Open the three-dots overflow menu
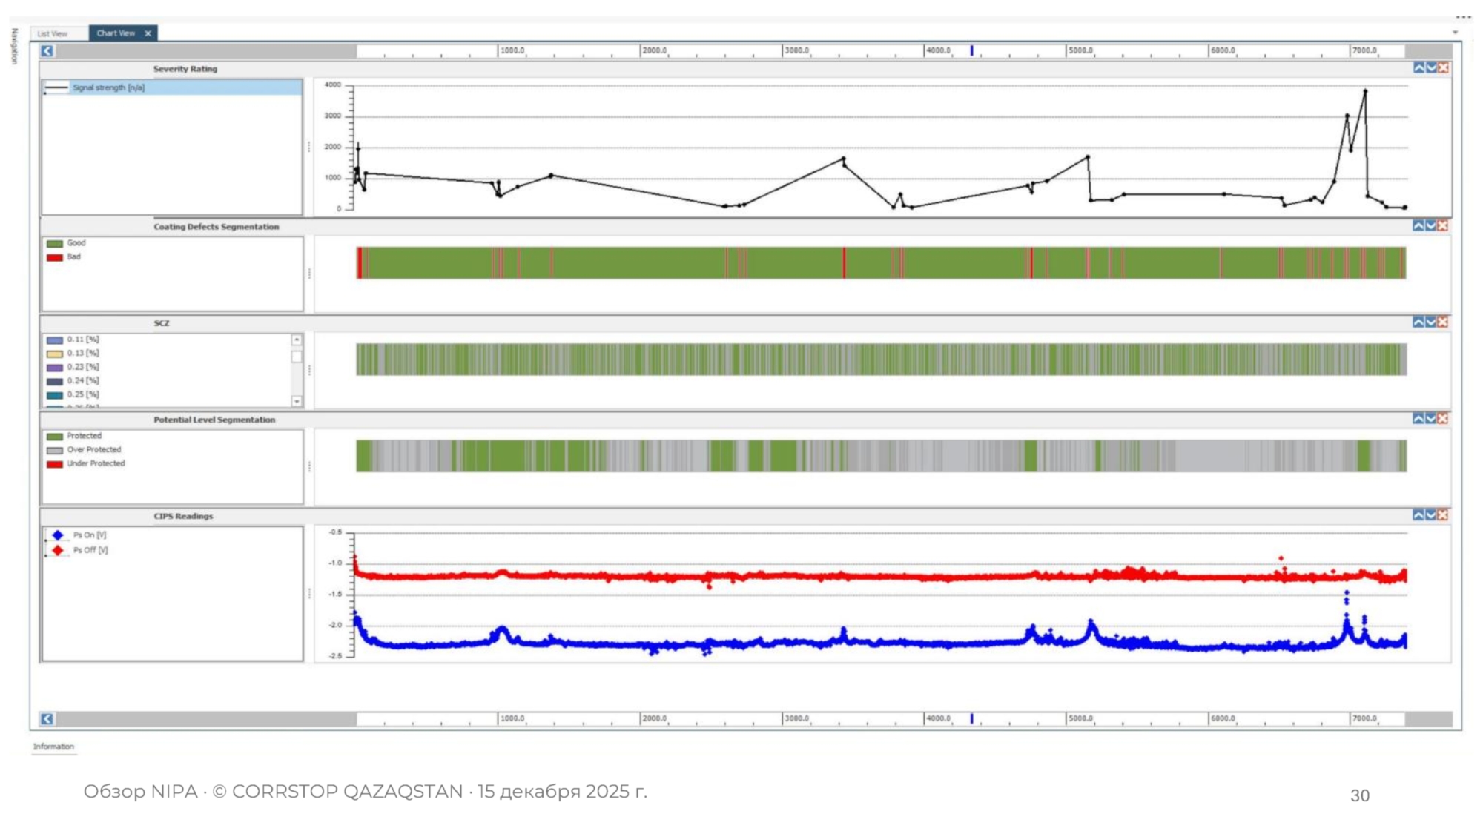 coord(1463,16)
